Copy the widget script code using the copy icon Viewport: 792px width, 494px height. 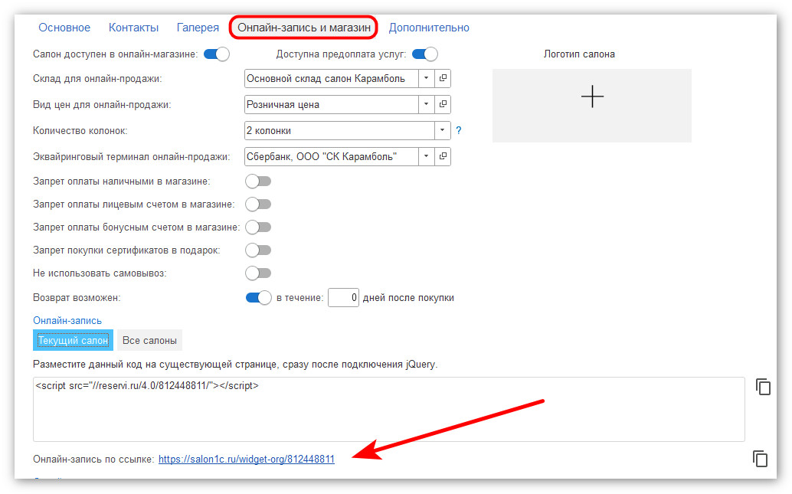[763, 387]
